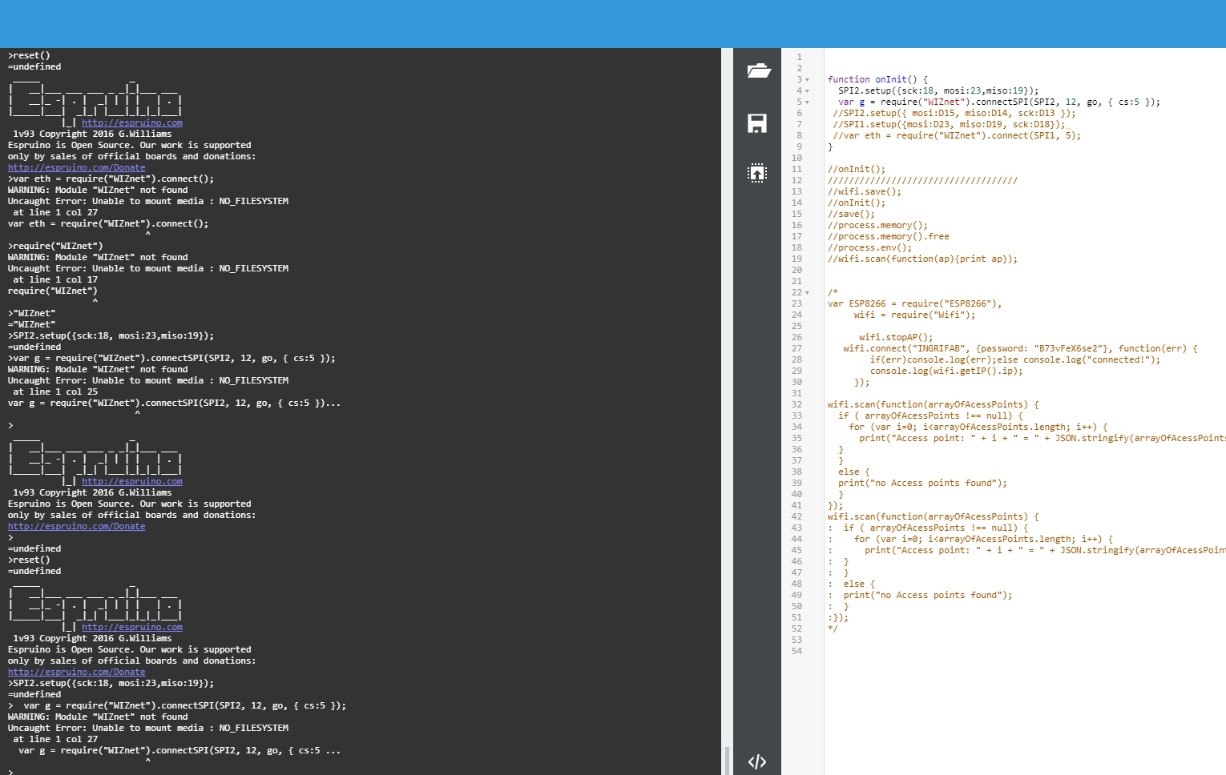Open the middle banner's espruino.com/Donate link
This screenshot has width=1226, height=775.
[77, 526]
